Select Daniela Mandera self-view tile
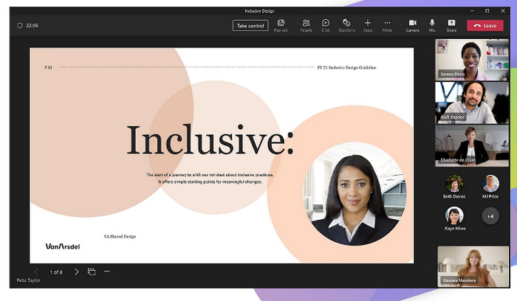The height and width of the screenshot is (301, 517). point(473,267)
